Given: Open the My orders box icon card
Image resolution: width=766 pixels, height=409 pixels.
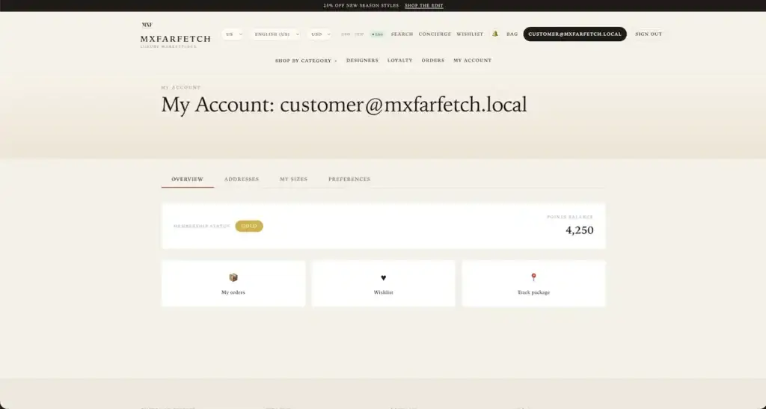Looking at the screenshot, I should (x=233, y=283).
